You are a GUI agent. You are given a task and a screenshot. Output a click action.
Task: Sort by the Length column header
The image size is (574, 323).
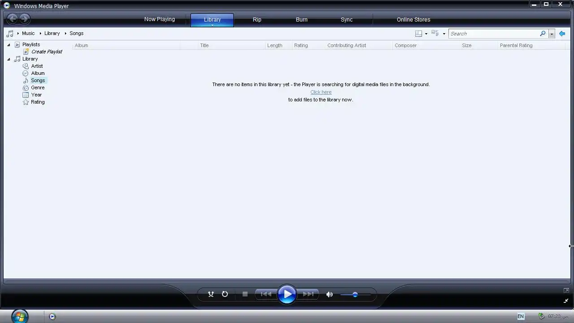(278, 45)
